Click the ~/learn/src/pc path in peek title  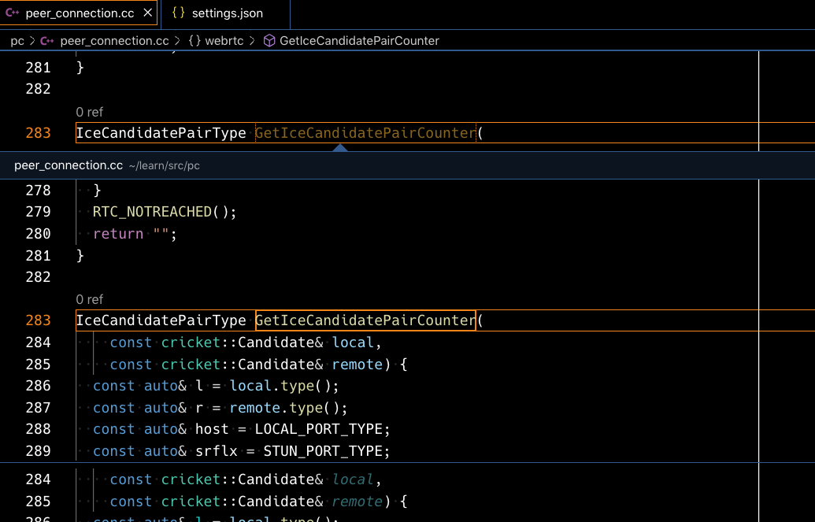[x=163, y=165]
